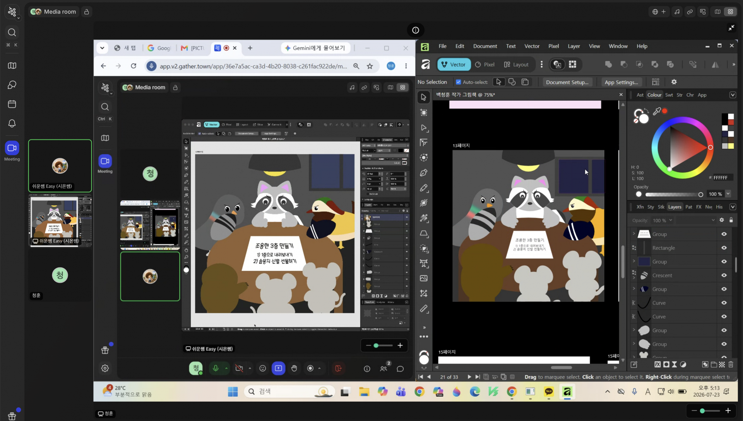
Task: Open KakaoTalk from Windows taskbar
Action: (x=549, y=392)
